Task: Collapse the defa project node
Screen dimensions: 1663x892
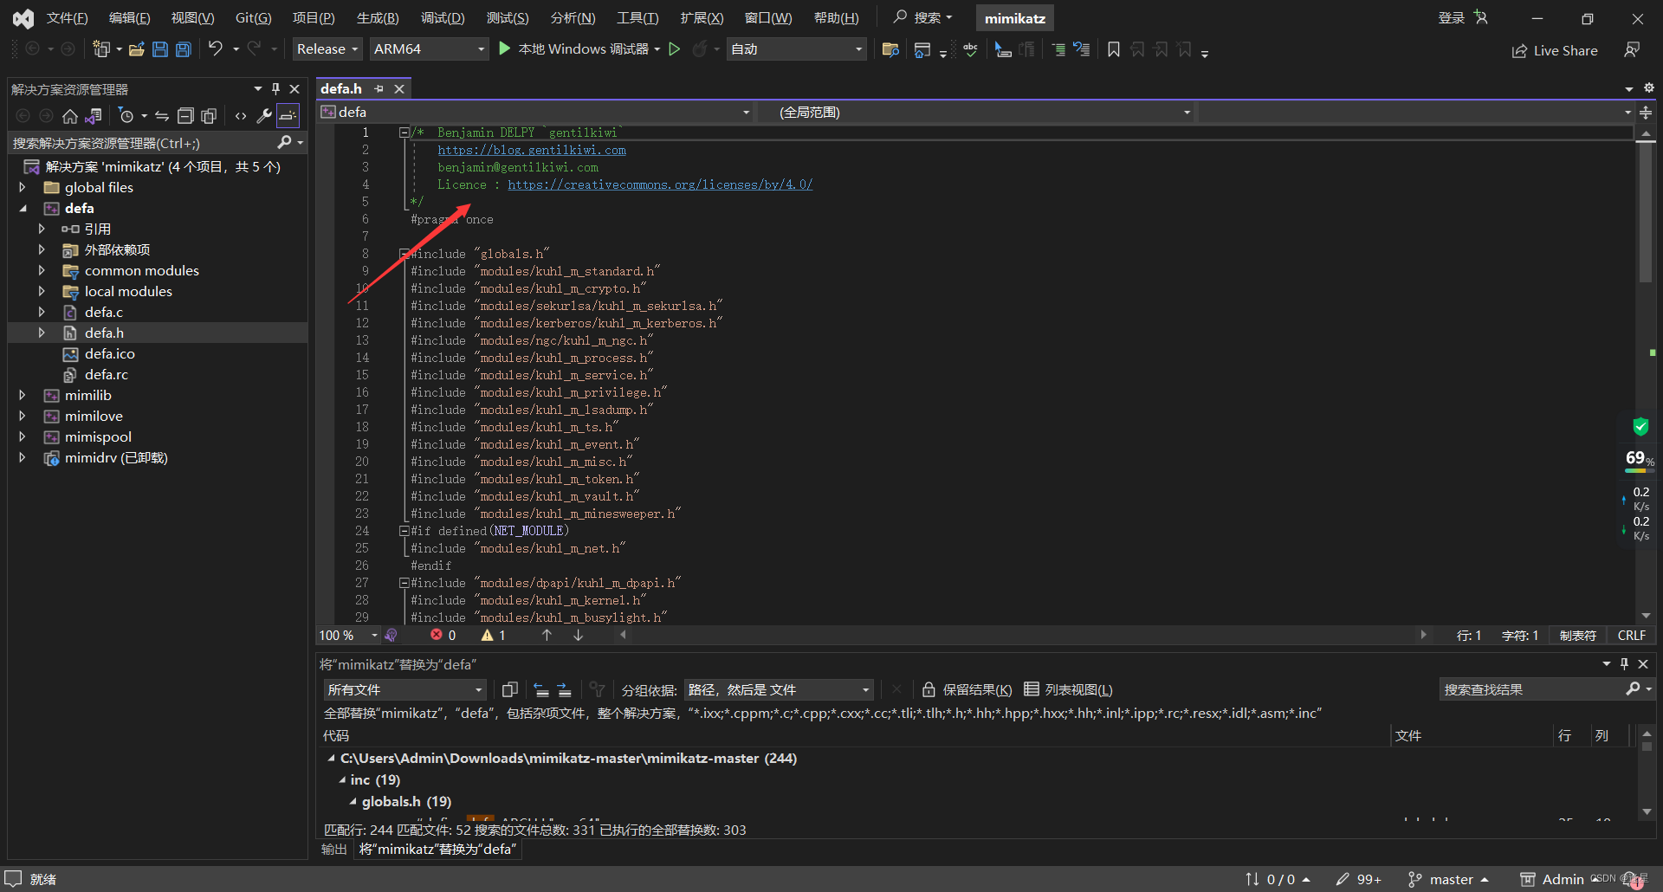Action: tap(23, 209)
